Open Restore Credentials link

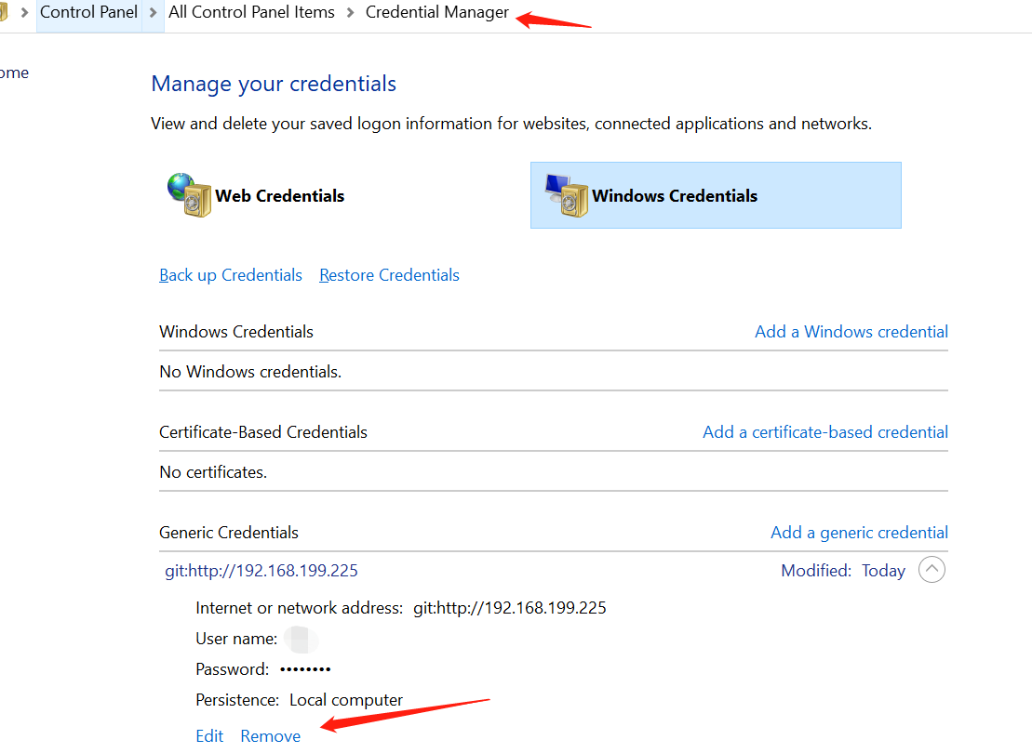(x=389, y=275)
